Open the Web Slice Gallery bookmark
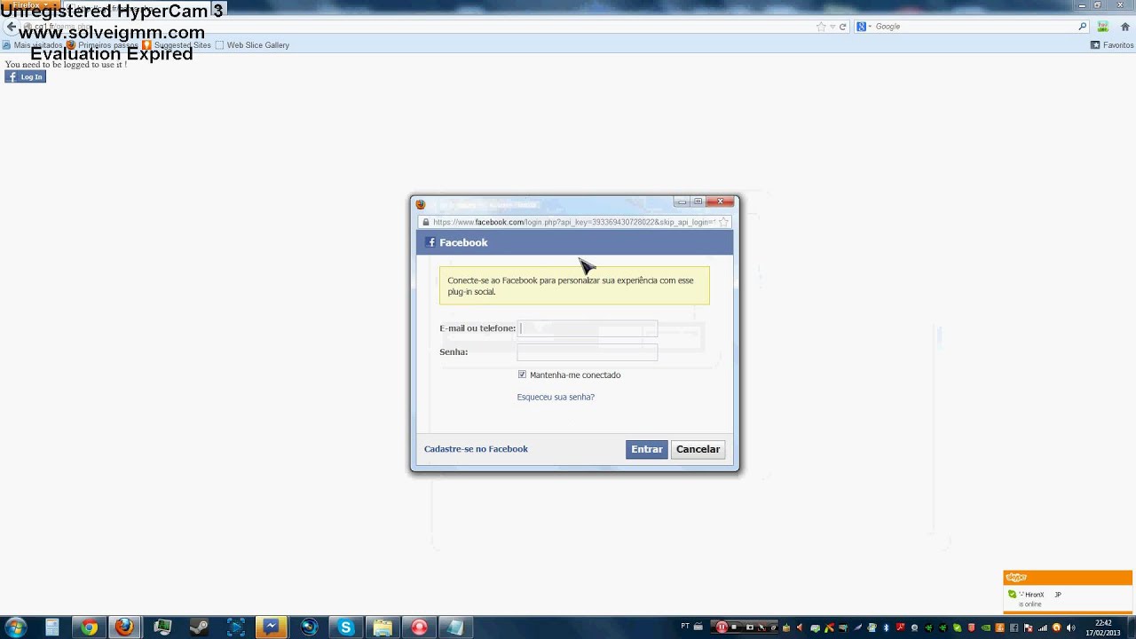 pyautogui.click(x=252, y=45)
